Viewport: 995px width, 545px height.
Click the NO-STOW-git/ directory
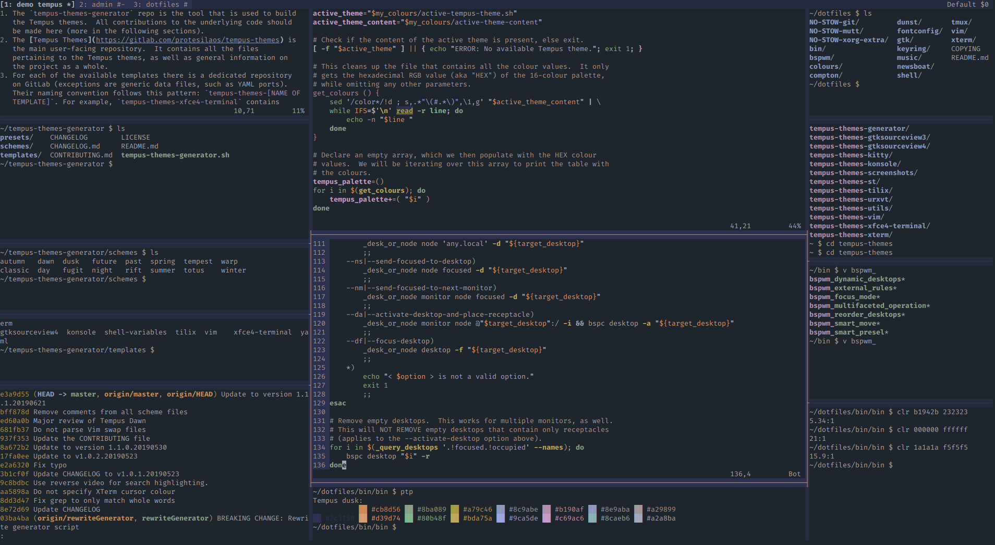click(x=834, y=22)
